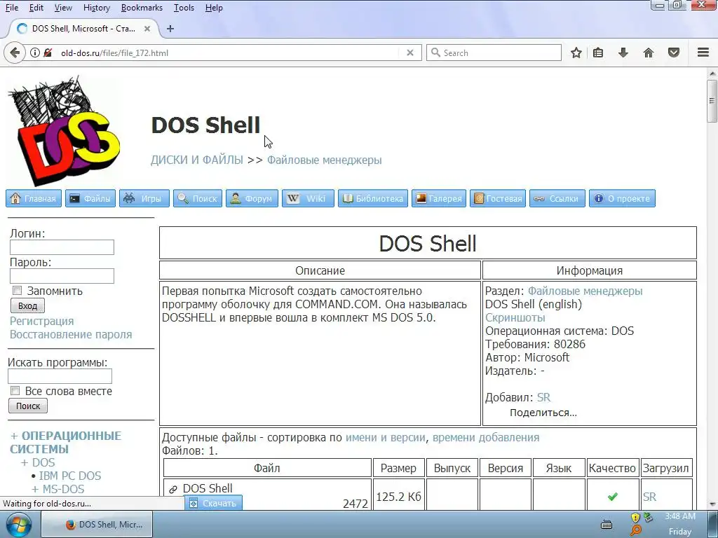Open the Windows Start button
The width and height of the screenshot is (718, 538).
(x=19, y=525)
